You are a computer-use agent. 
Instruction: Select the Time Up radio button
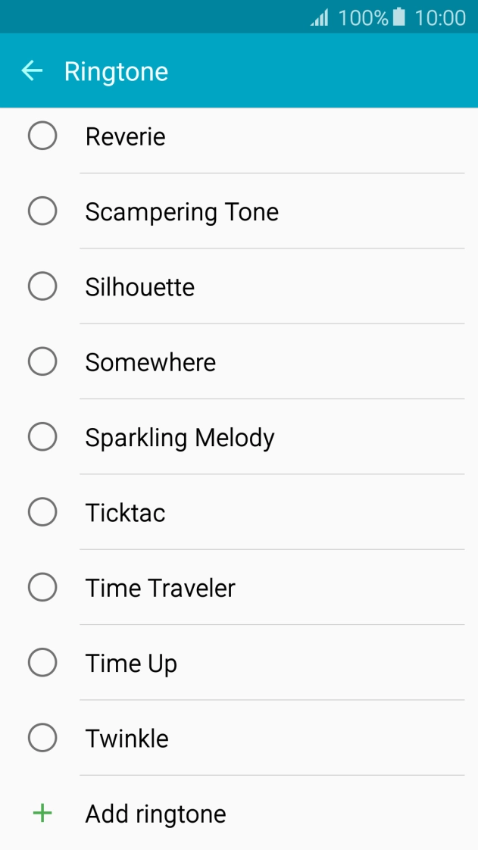(x=42, y=662)
